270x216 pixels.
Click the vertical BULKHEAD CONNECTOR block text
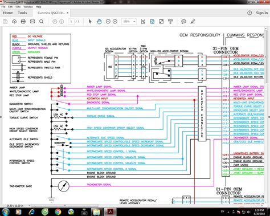click(202, 113)
